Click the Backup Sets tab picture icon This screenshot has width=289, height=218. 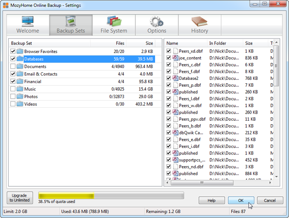tap(71, 21)
